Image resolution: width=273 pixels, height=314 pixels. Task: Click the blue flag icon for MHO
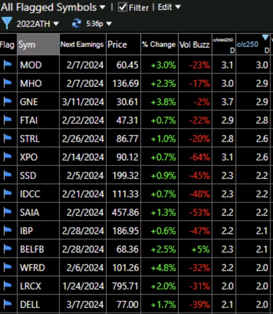pyautogui.click(x=8, y=83)
